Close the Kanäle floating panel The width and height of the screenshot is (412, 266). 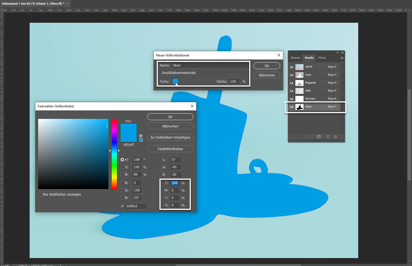(343, 53)
